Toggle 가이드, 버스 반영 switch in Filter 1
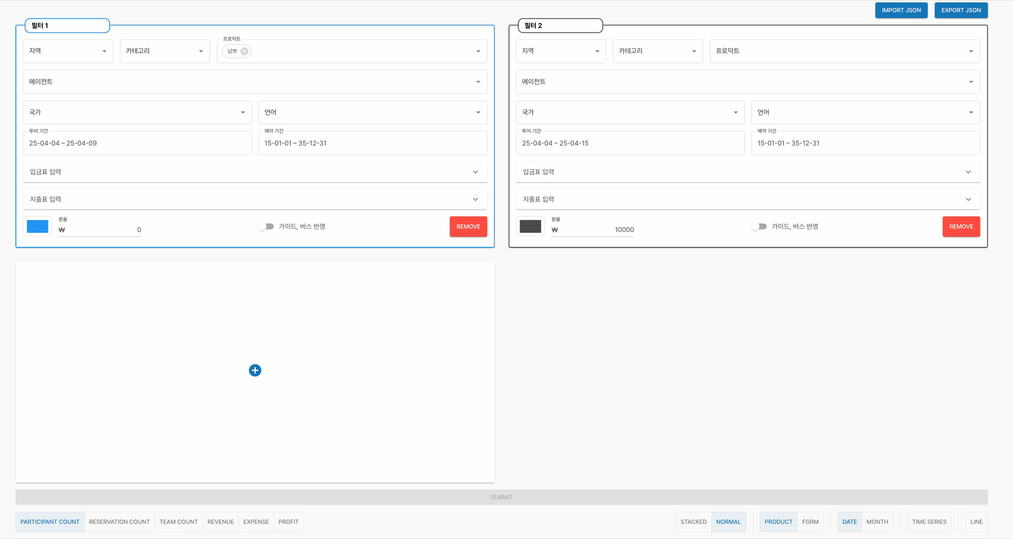 [266, 227]
